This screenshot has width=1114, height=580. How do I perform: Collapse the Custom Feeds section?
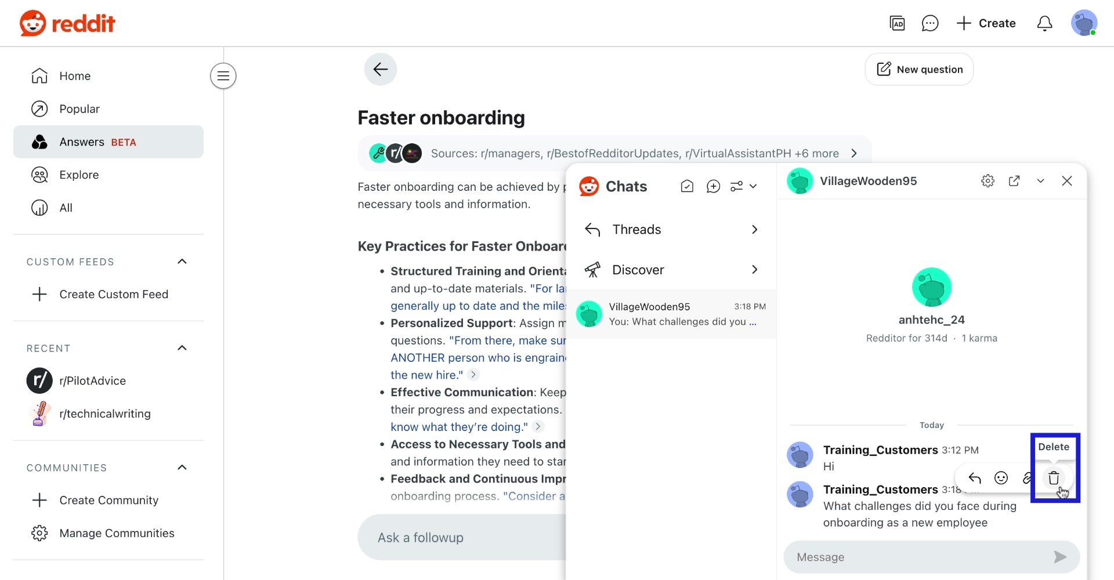182,262
